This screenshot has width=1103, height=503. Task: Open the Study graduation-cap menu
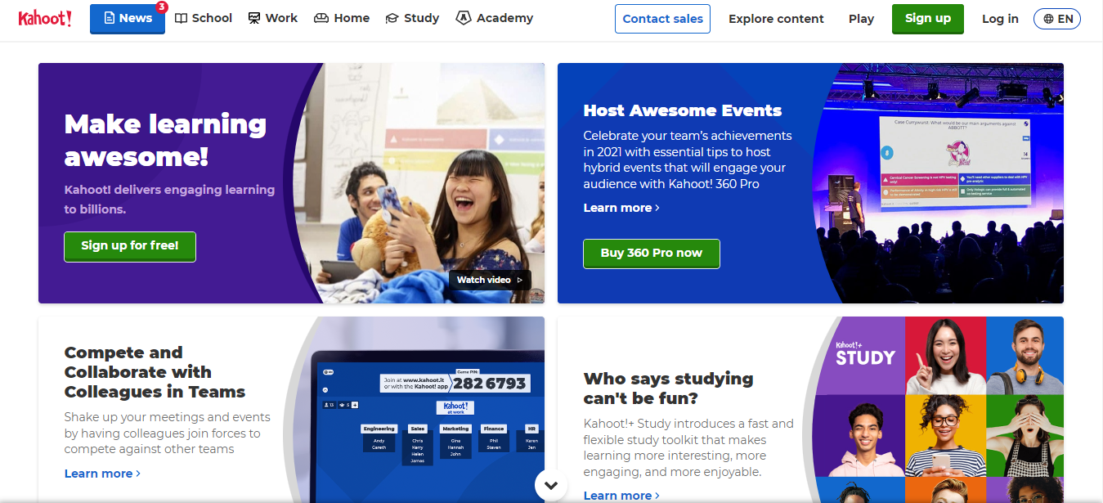tap(412, 18)
